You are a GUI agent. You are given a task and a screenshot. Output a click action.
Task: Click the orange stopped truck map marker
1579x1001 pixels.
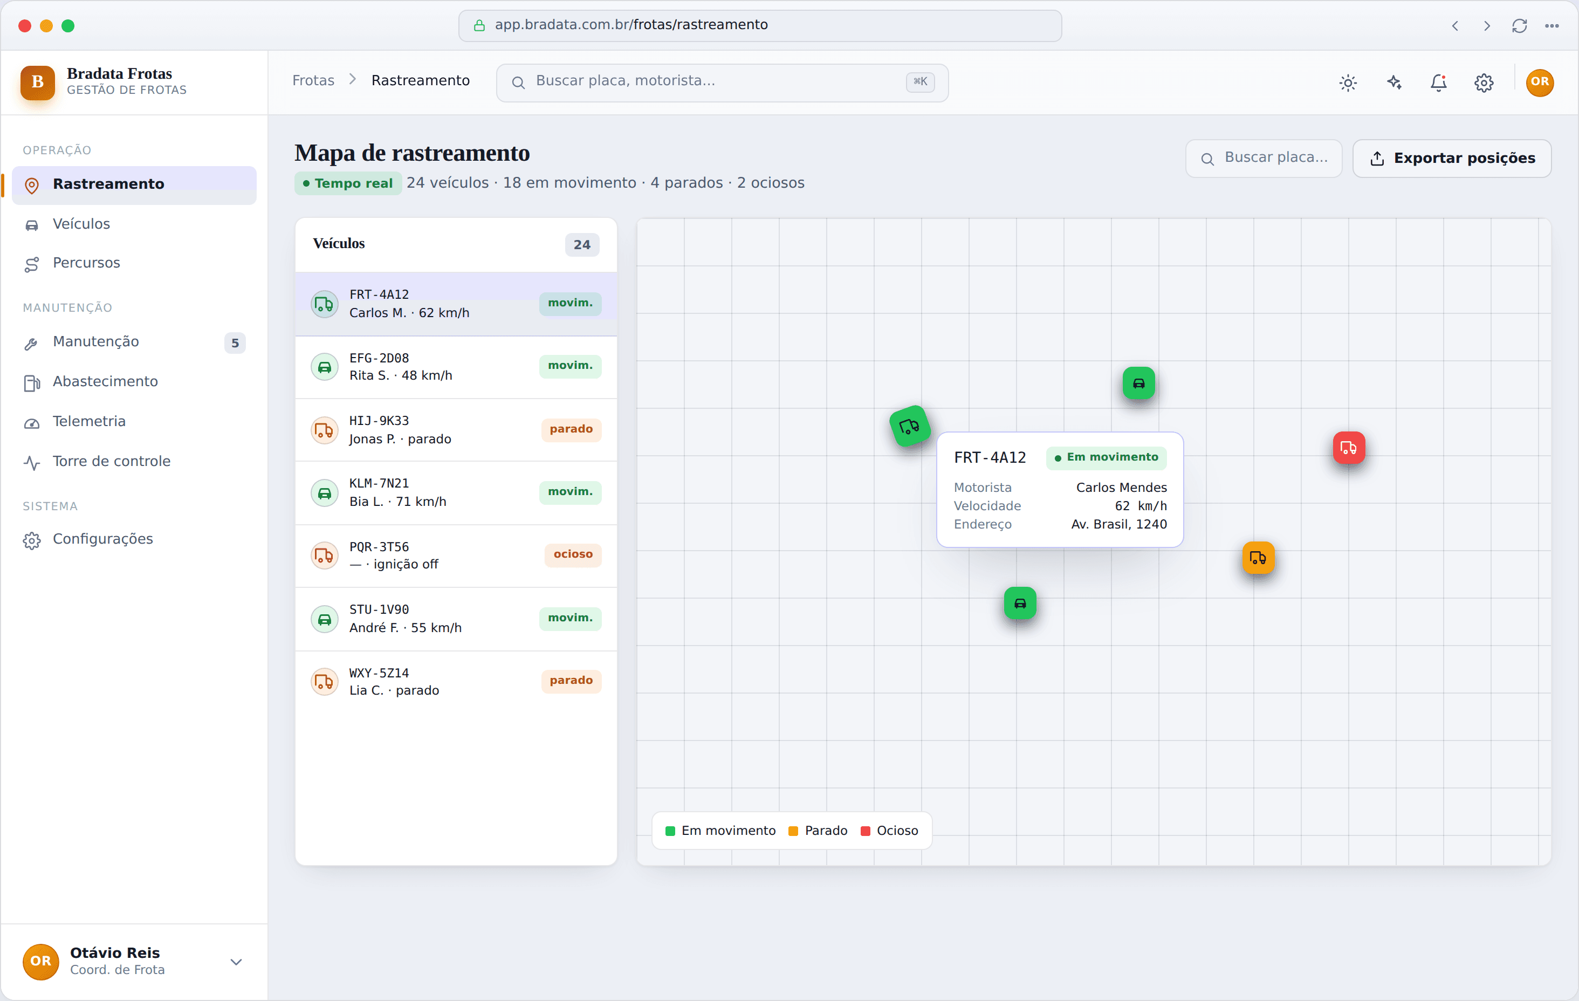coord(1258,558)
